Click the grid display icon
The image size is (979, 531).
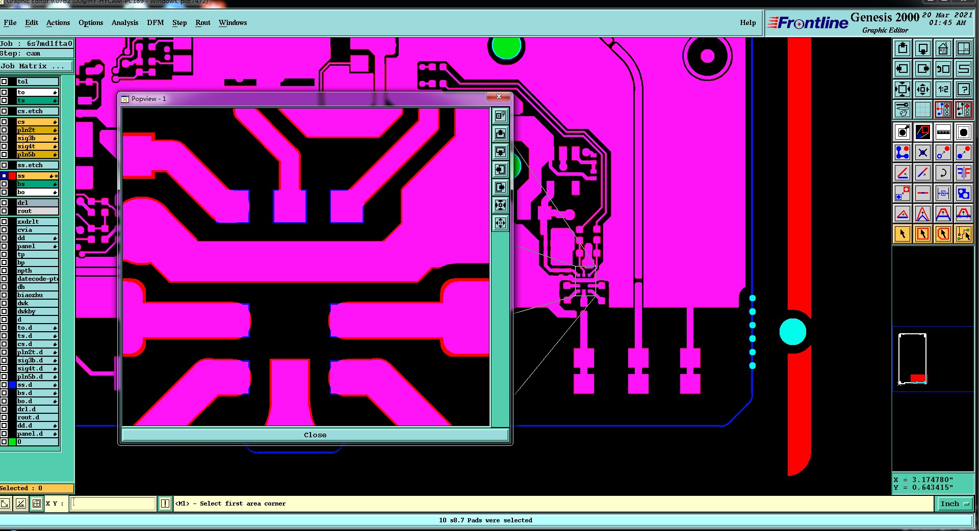point(922,110)
